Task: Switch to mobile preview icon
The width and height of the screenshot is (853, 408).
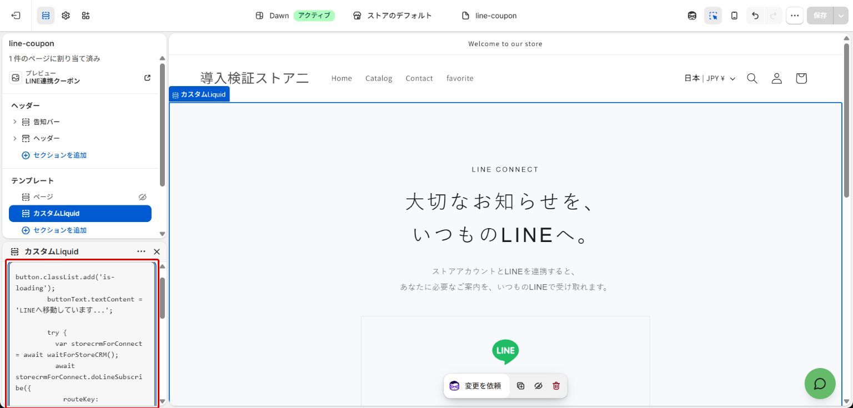Action: (734, 16)
